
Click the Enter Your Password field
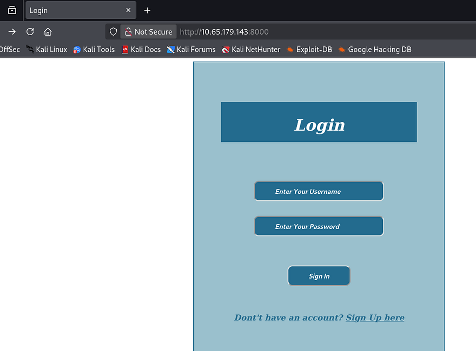(319, 226)
